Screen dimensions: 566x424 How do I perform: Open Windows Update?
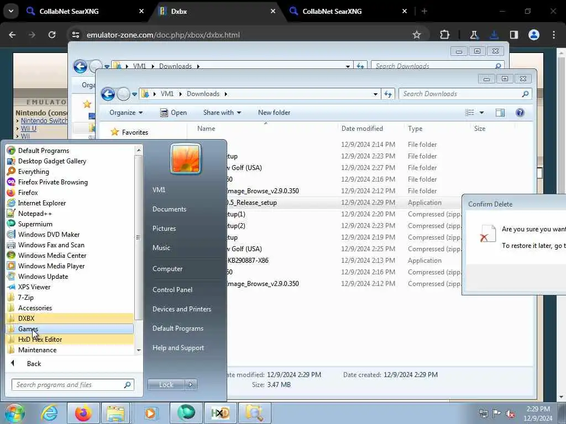(43, 277)
